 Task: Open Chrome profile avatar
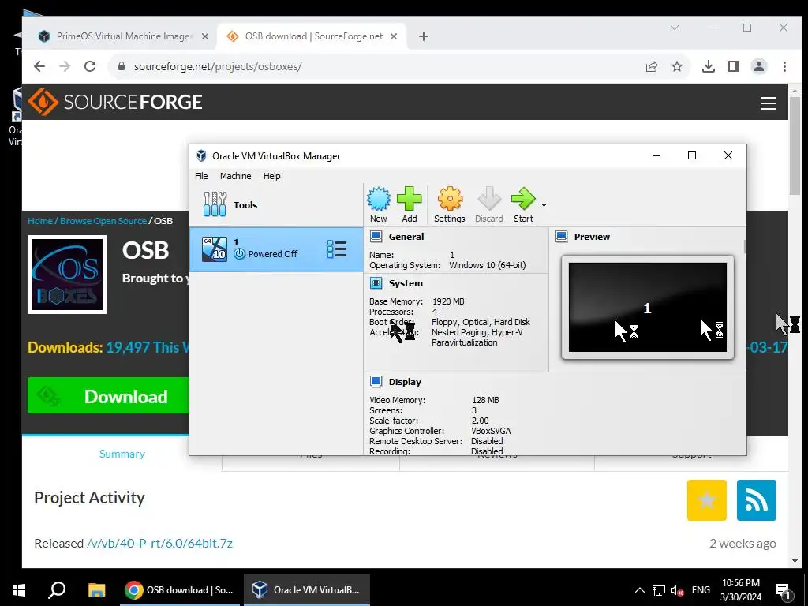[x=759, y=66]
